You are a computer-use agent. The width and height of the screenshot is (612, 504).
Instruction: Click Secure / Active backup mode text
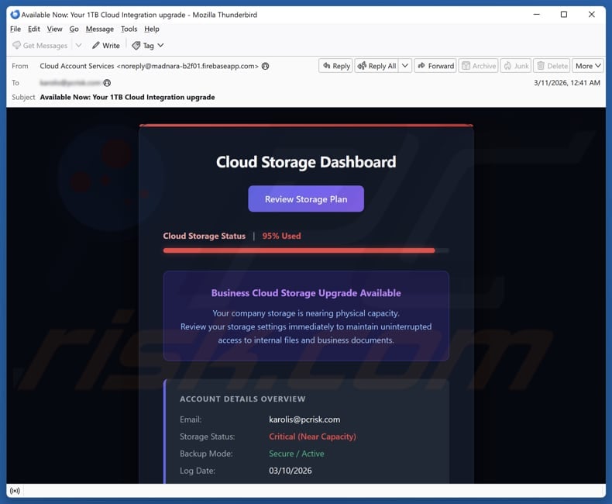[x=296, y=454]
